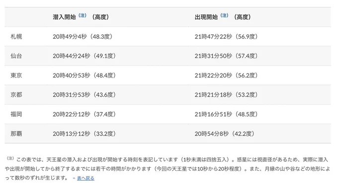Select the 那覇 row label

pos(16,134)
